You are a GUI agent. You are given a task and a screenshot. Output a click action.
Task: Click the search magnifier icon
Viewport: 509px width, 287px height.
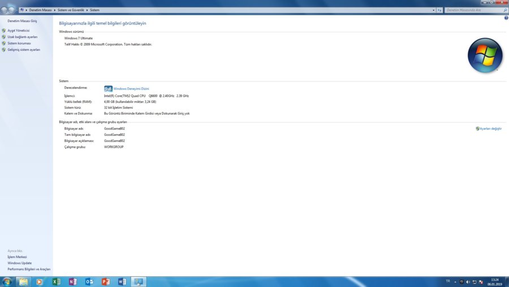tap(505, 10)
